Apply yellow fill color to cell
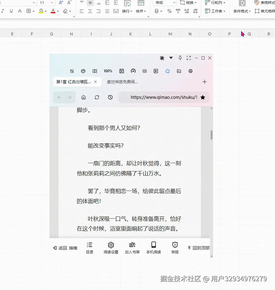This screenshot has width=275, height=290. [41, 11]
